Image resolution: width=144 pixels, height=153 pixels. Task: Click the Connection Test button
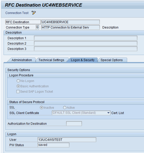coord(17,13)
